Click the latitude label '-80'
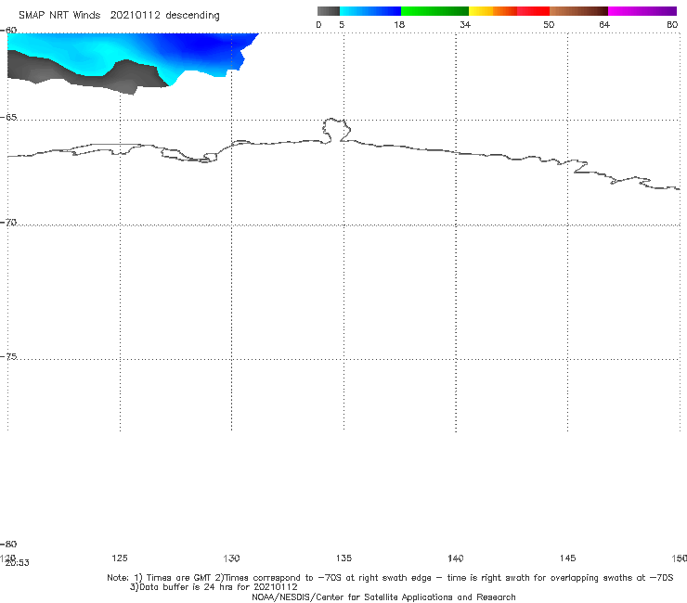Viewport: 687px width, 603px height. coord(8,544)
